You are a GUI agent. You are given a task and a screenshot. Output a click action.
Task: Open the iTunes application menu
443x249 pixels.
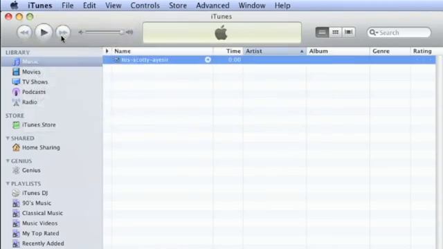(x=40, y=6)
